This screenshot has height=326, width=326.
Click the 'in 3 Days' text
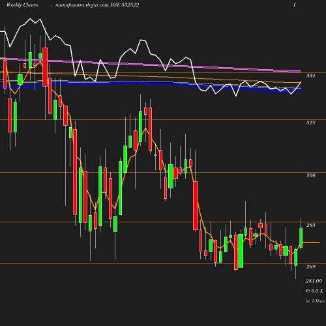pyautogui.click(x=315, y=301)
